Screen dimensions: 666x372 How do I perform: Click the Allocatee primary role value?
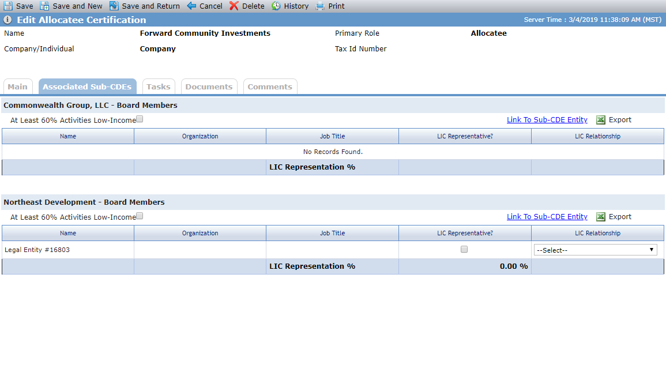[488, 33]
